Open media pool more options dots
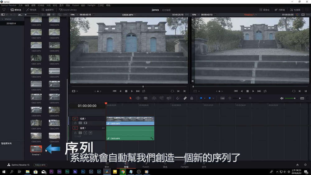311x175 pixels. (x=65, y=15)
